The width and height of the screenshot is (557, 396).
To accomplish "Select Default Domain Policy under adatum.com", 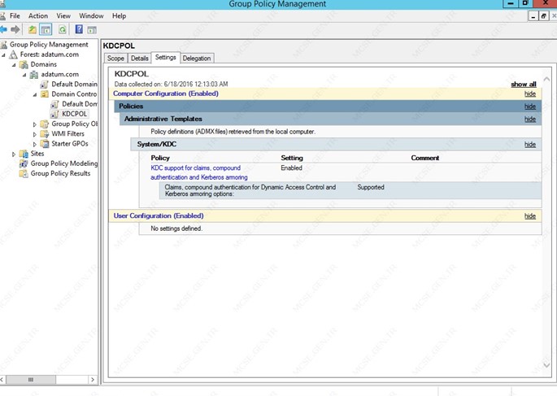I will 74,85.
